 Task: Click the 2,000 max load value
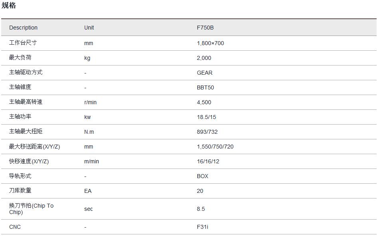coord(204,58)
